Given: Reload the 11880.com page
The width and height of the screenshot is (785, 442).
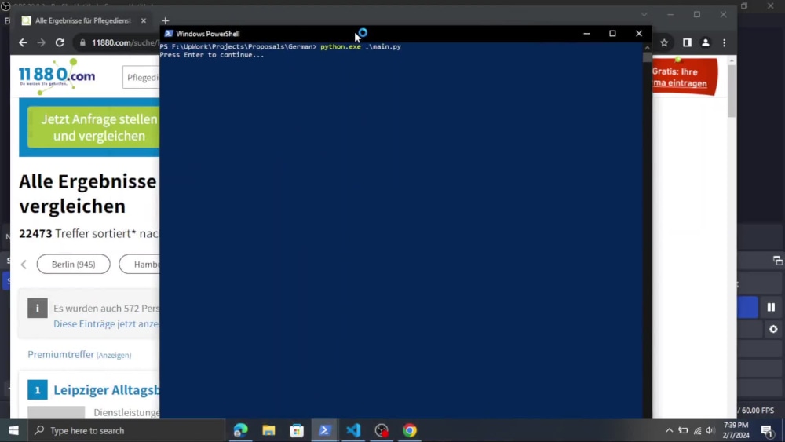Looking at the screenshot, I should pos(60,42).
